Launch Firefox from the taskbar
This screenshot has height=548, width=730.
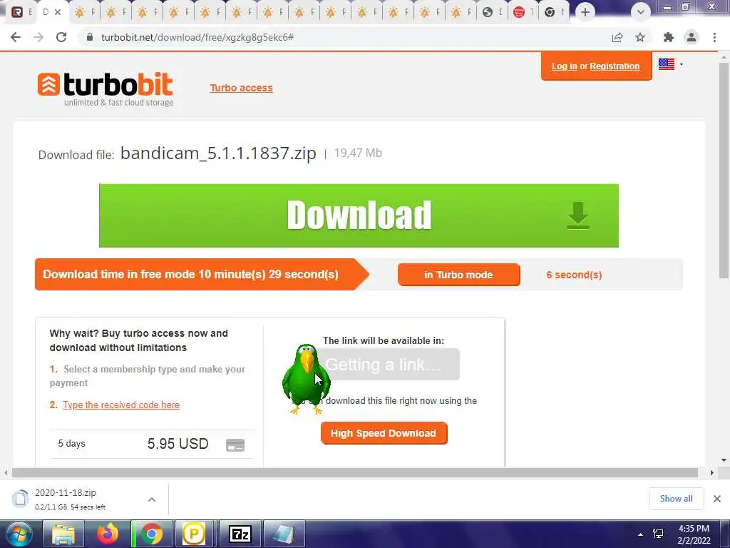[108, 534]
